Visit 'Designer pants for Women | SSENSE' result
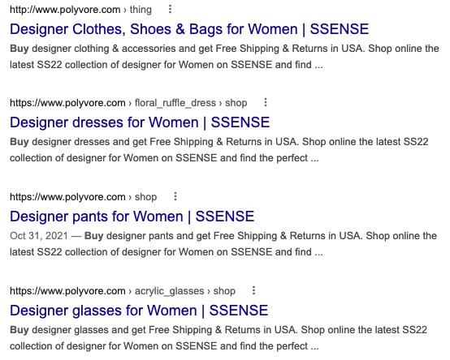This screenshot has height=360, width=450. coord(132,216)
